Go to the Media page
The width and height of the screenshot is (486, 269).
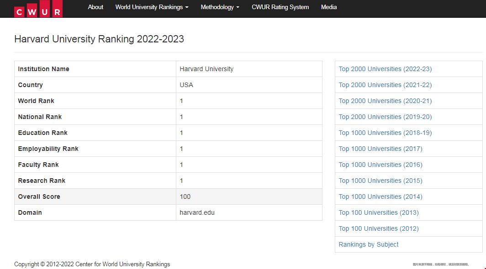click(329, 7)
